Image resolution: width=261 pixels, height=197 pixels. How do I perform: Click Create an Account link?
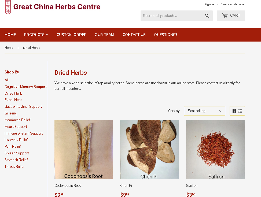coord(233,4)
